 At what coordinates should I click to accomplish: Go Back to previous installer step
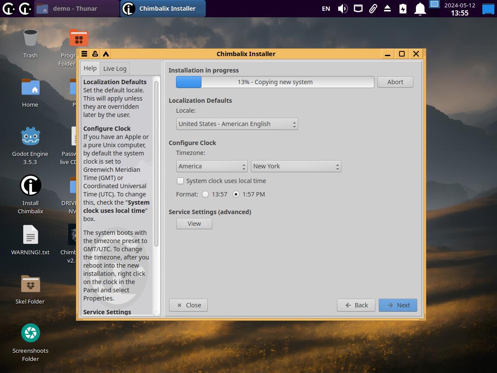click(x=356, y=305)
